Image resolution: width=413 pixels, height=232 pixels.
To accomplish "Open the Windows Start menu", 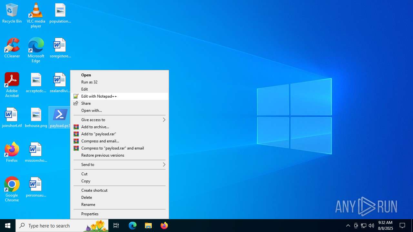I will coord(8,226).
